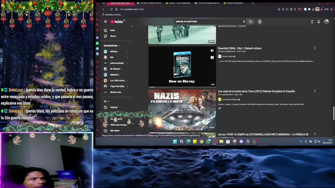This screenshot has width=335, height=188.
Task: Open Downfall (2004) Clip 1 title link
Action: pos(240,48)
